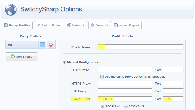
Task: Click the Profile Details heading
Action: pyautogui.click(x=122, y=36)
